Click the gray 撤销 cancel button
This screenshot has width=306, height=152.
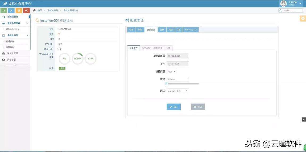point(198,107)
